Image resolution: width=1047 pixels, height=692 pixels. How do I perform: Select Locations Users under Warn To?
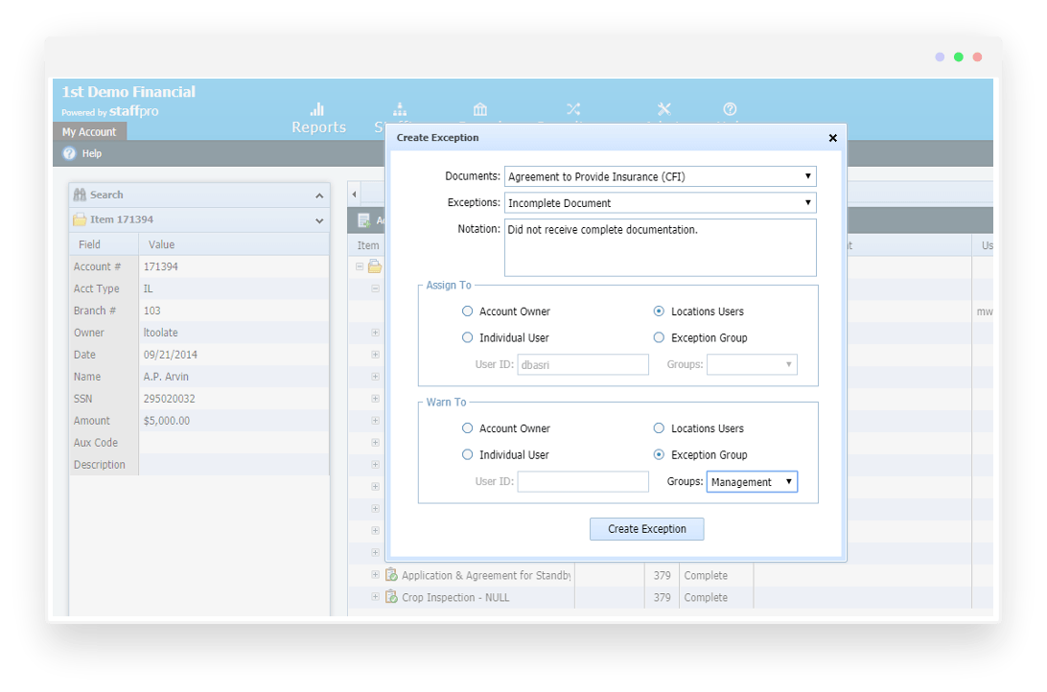tap(659, 428)
